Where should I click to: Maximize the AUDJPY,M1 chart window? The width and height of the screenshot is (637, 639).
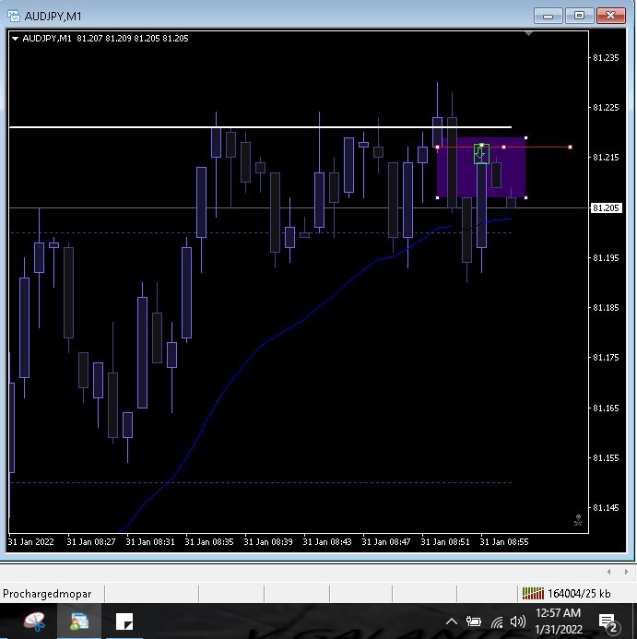pyautogui.click(x=579, y=16)
